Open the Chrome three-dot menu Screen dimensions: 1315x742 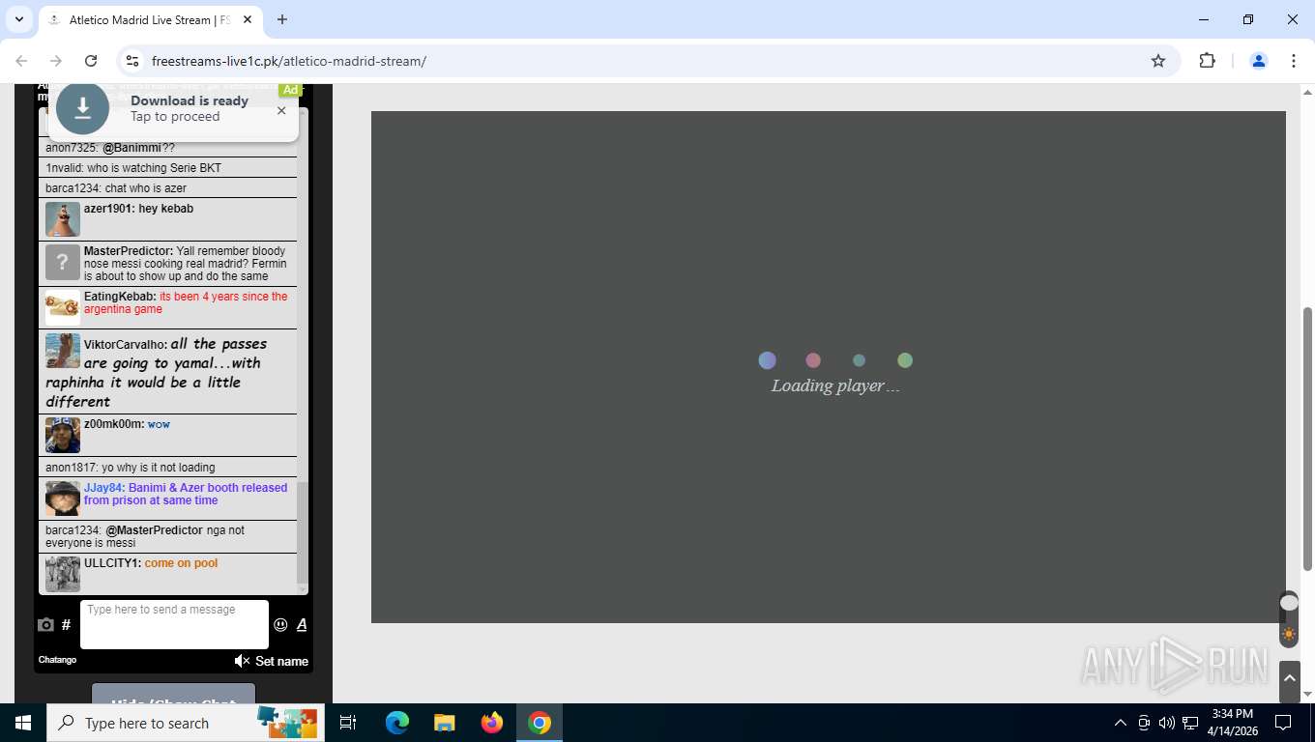tap(1294, 61)
